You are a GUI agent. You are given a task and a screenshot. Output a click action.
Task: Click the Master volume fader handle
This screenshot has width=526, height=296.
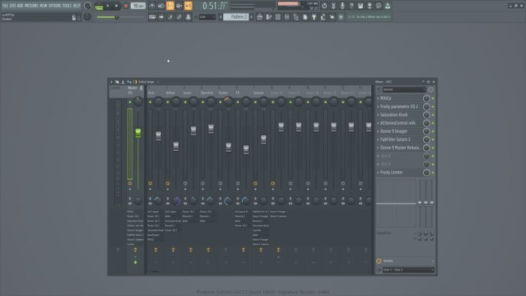point(138,133)
